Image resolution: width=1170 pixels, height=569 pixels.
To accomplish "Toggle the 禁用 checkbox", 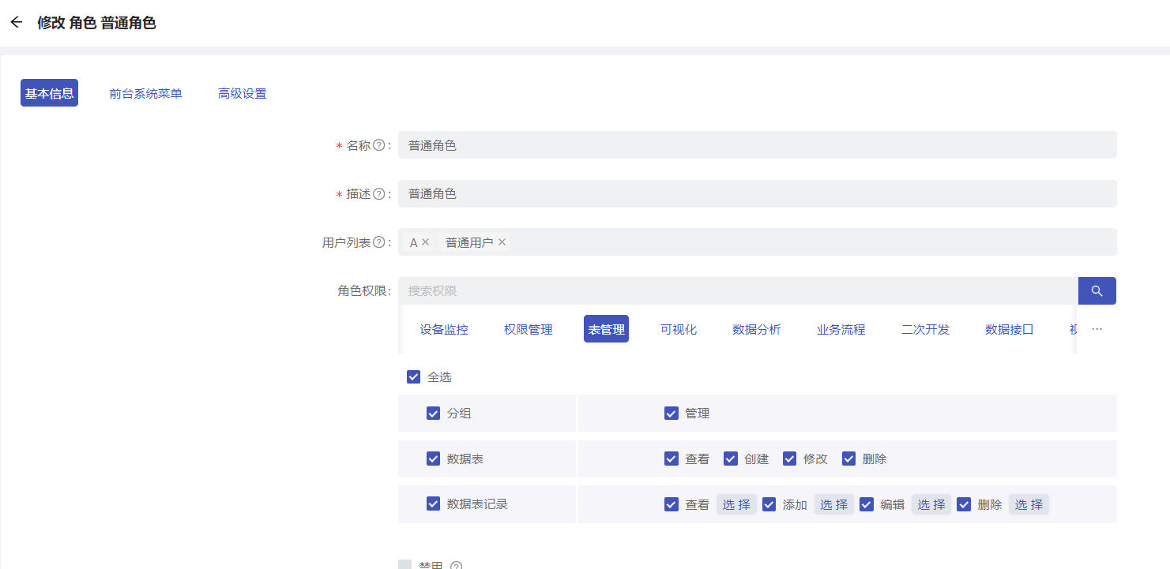I will coord(405,565).
